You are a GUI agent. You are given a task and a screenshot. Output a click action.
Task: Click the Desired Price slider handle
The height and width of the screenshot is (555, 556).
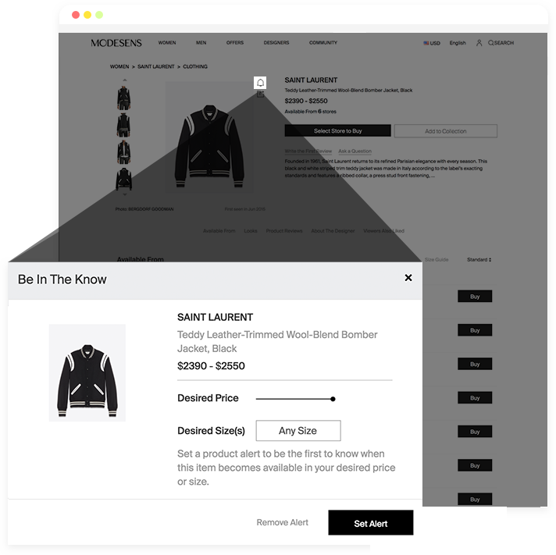click(x=333, y=399)
